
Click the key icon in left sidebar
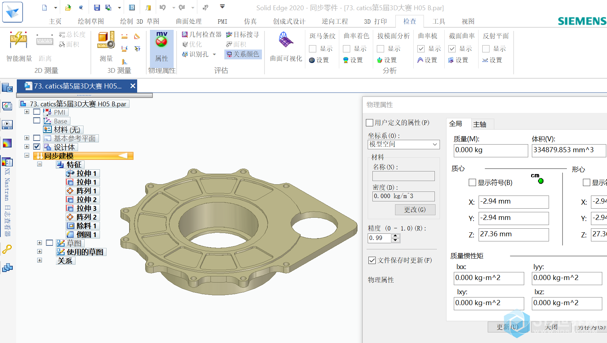click(x=7, y=249)
